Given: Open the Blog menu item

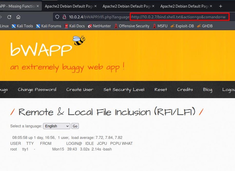Looking at the screenshot, I should (x=208, y=90).
